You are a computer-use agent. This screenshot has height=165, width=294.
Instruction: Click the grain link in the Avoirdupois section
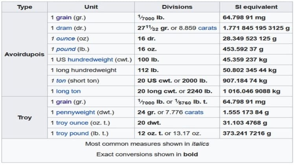63,18
